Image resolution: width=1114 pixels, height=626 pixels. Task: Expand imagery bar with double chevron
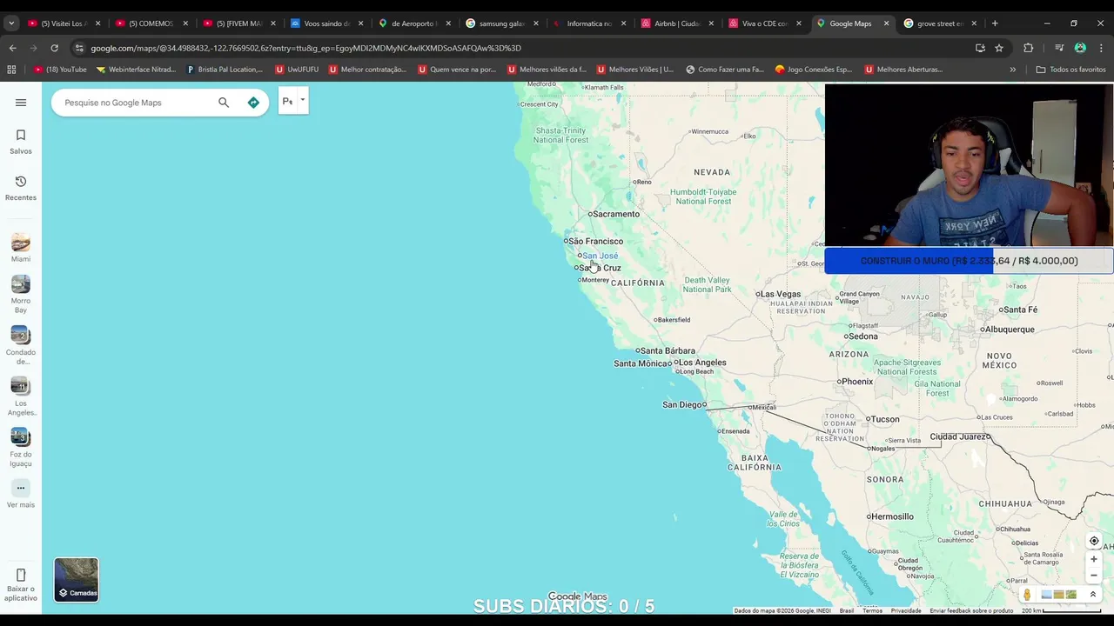(x=1093, y=595)
